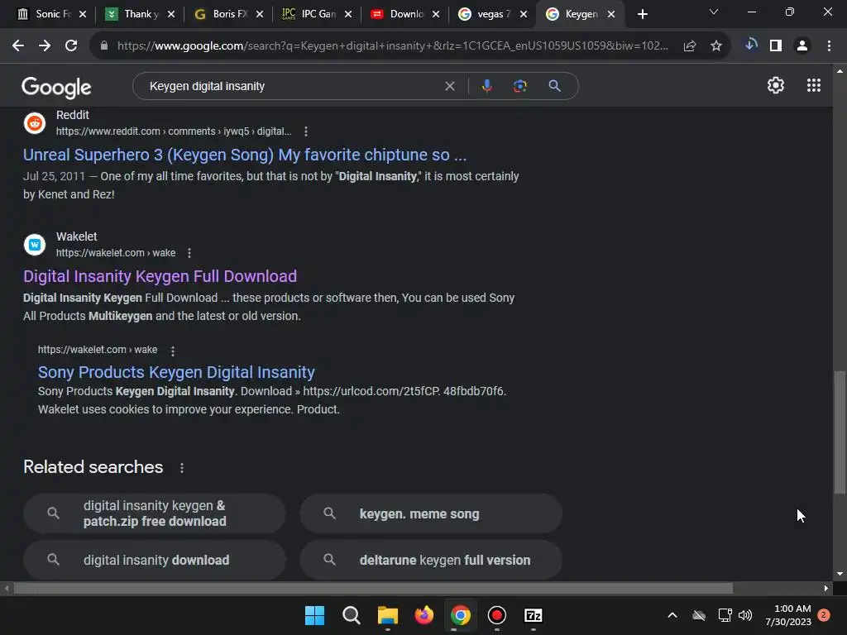Screen dimensions: 847x635
Task: Open options for Sony Products sub-result
Action: [x=173, y=351]
